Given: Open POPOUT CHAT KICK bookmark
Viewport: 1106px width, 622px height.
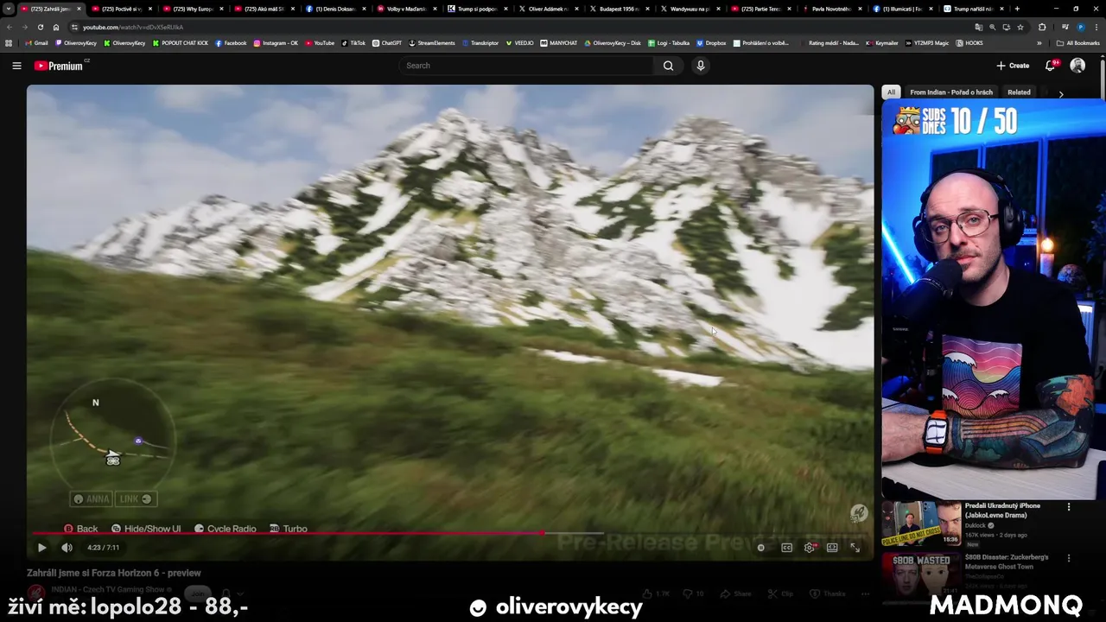Looking at the screenshot, I should [x=181, y=42].
